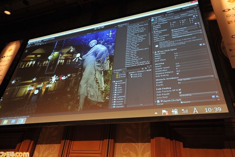235x157 pixels.
Task: Toggle the Auto Braking checkbox
Action: [178, 74]
